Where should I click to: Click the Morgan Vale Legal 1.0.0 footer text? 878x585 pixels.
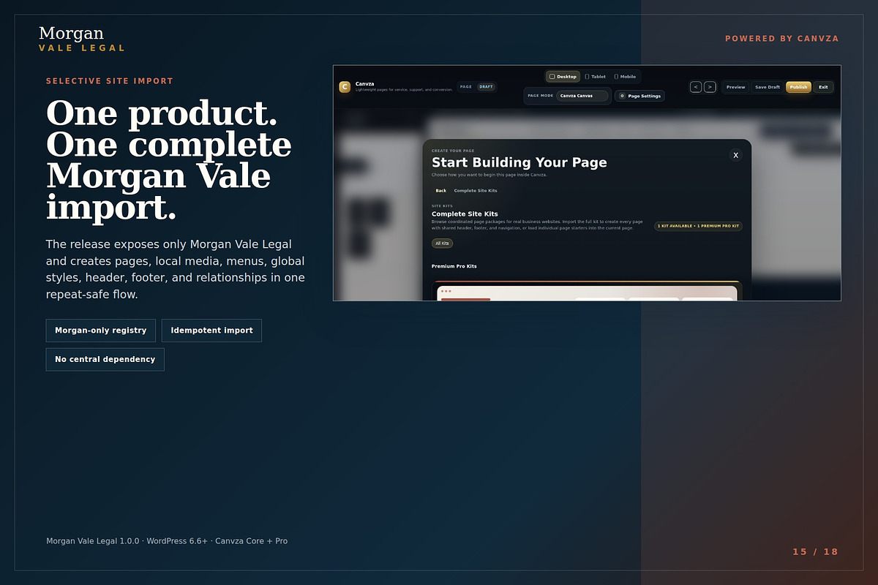167,541
